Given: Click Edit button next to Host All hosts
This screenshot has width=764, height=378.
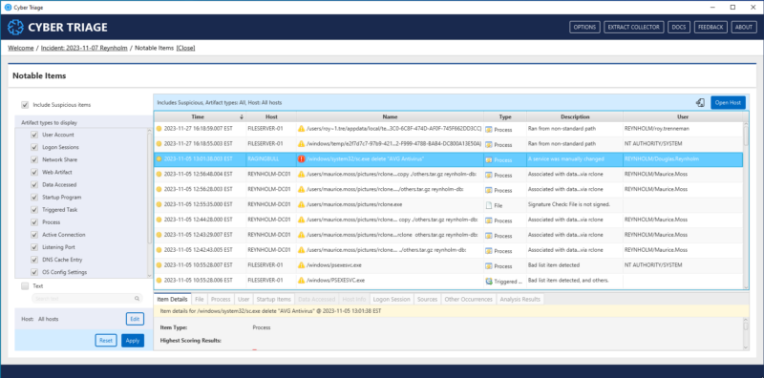Looking at the screenshot, I should click(135, 319).
